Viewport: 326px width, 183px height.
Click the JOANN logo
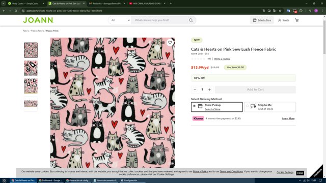click(38, 20)
